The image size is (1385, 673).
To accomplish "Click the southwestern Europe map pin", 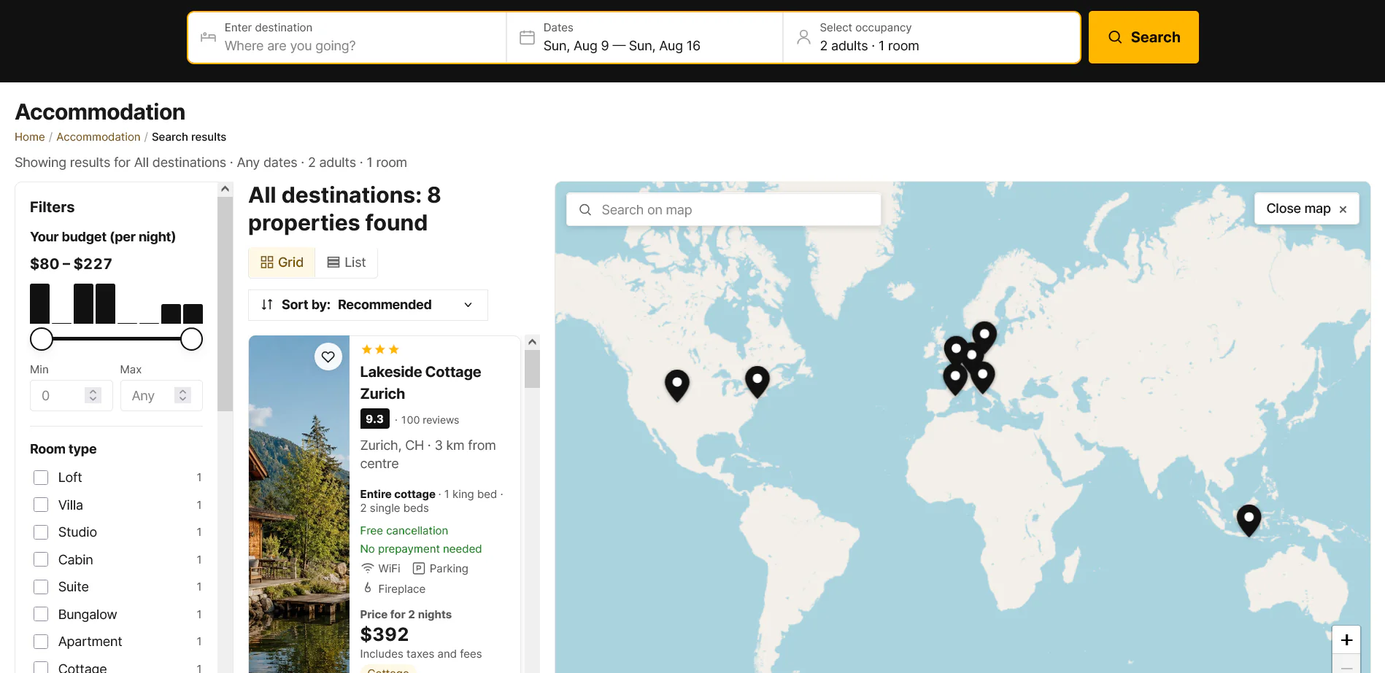I will pyautogui.click(x=955, y=378).
